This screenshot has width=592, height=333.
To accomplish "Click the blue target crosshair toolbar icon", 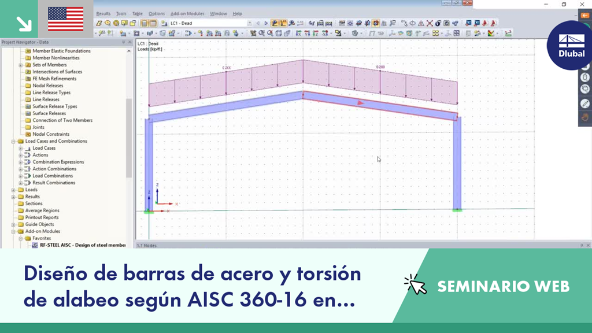I will pos(350,23).
